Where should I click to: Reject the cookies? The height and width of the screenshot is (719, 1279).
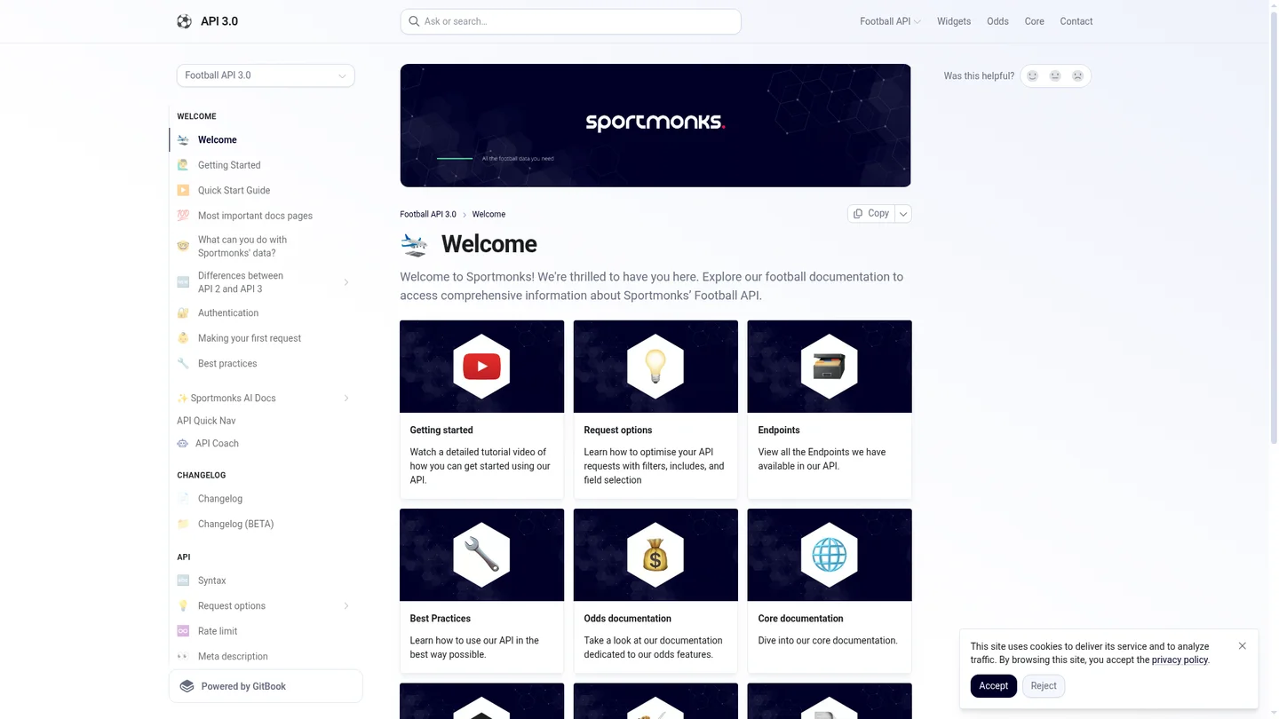tap(1044, 686)
